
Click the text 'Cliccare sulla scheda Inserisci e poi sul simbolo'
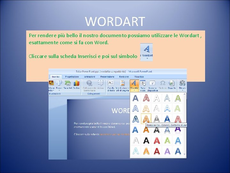pyautogui.click(x=83, y=56)
